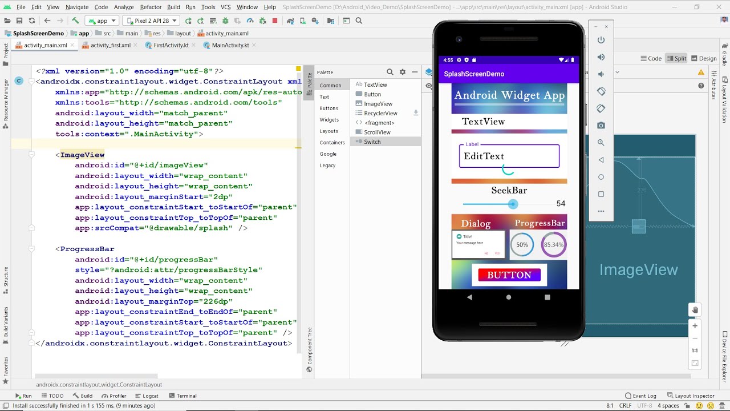Select the Containers palette category
The height and width of the screenshot is (411, 730).
point(332,142)
